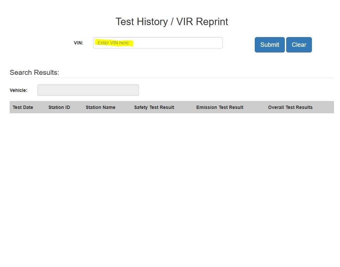The width and height of the screenshot is (340, 267).
Task: Select the Overall Test Results column header
Action: tap(290, 107)
